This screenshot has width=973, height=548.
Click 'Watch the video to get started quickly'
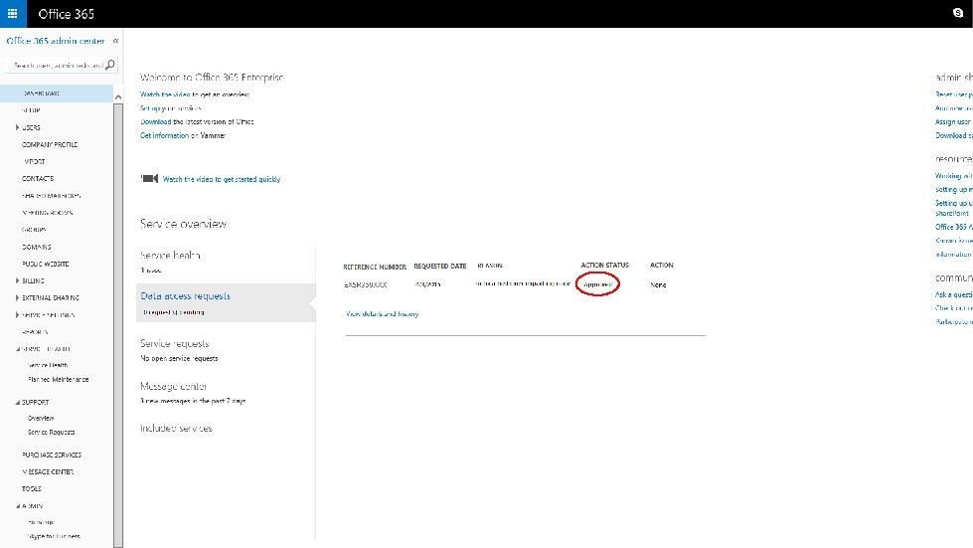pos(222,179)
